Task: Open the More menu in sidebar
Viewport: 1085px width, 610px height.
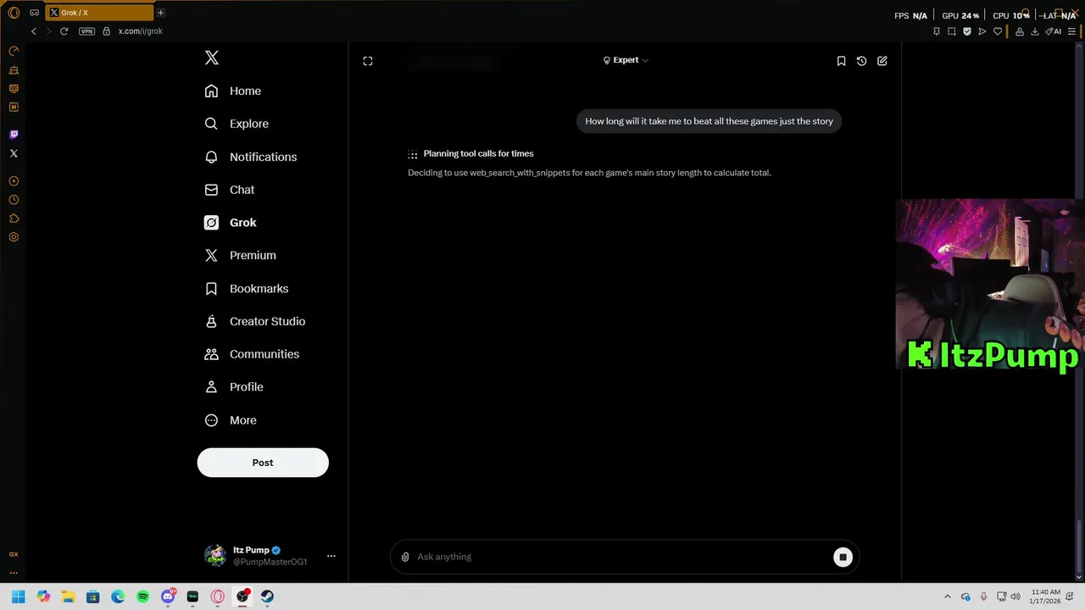Action: 231,420
